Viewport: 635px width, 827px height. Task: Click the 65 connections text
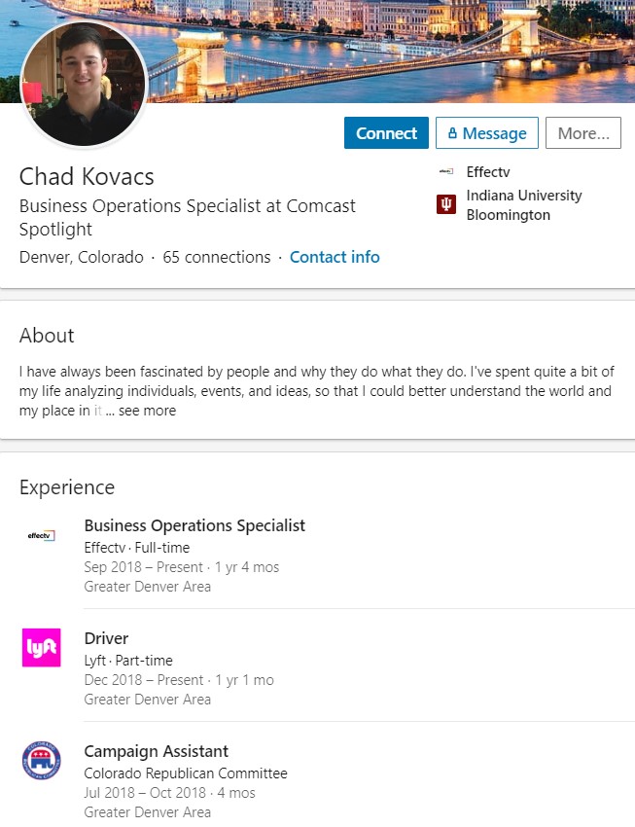217,257
